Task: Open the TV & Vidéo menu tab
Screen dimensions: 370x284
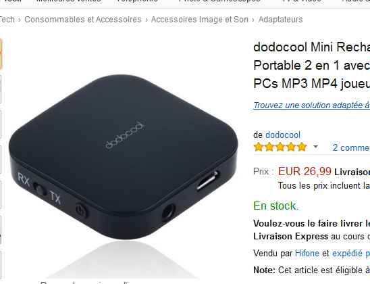Action: [x=301, y=1]
